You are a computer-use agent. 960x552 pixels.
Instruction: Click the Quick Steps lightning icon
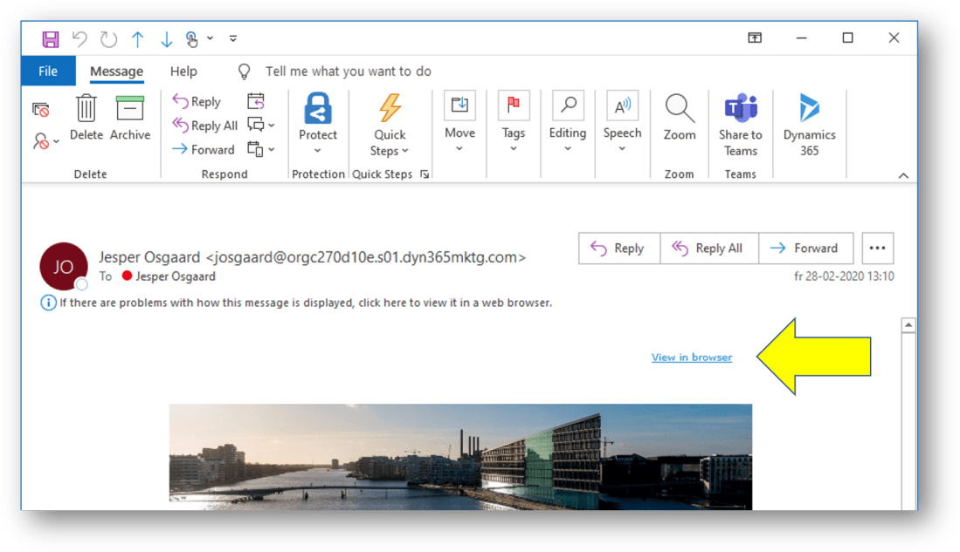click(390, 108)
